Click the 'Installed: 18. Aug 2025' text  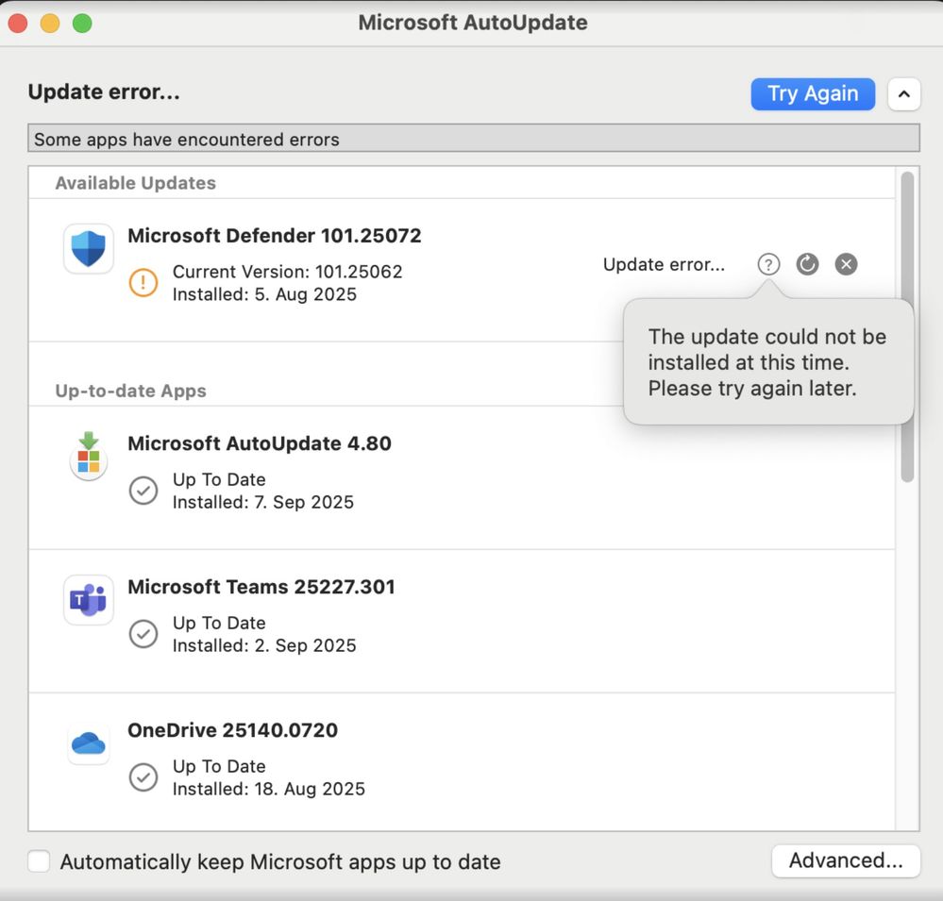(x=269, y=790)
